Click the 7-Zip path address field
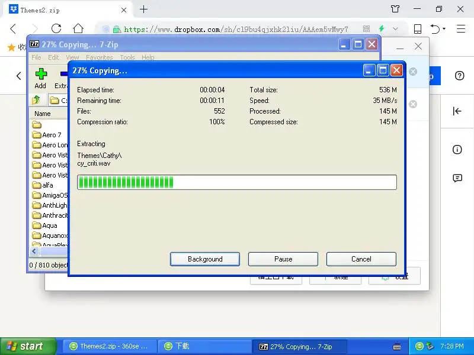Viewport: 474px width, 355px height. click(59, 100)
